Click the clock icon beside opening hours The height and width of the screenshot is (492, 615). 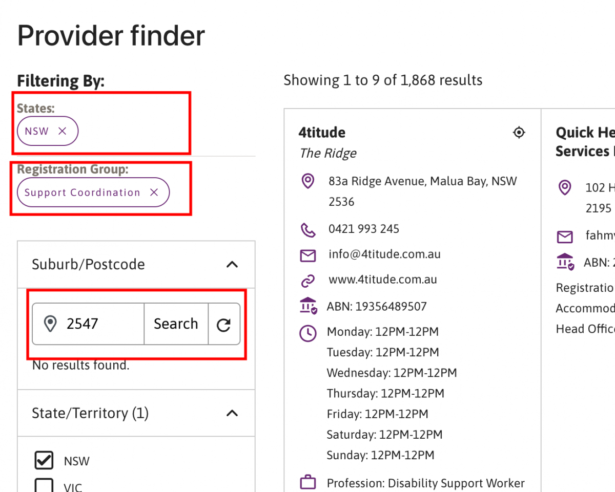tap(307, 333)
